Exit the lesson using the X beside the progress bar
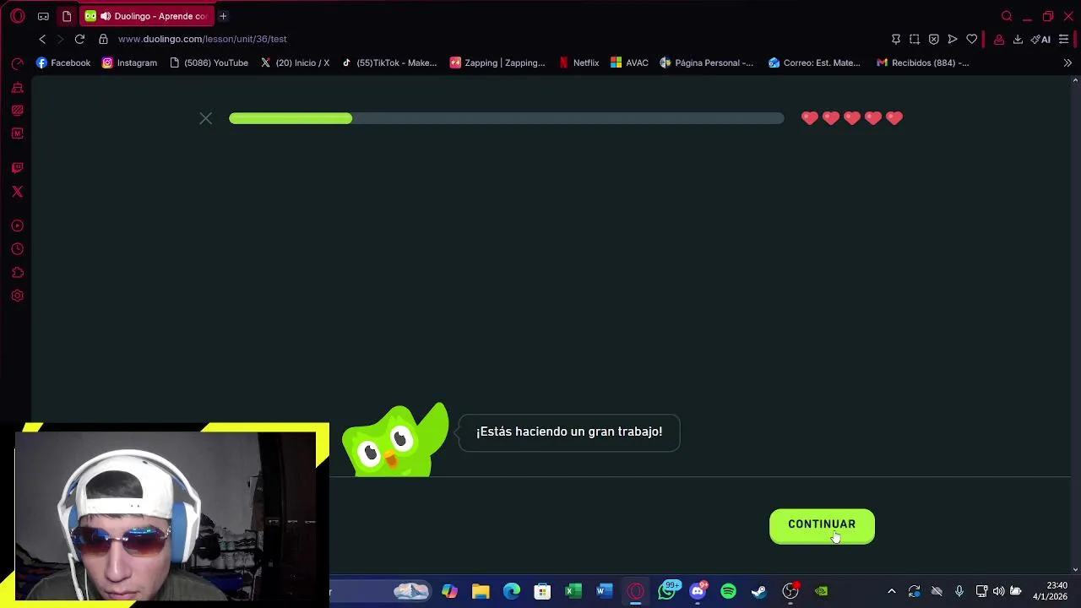 [205, 118]
